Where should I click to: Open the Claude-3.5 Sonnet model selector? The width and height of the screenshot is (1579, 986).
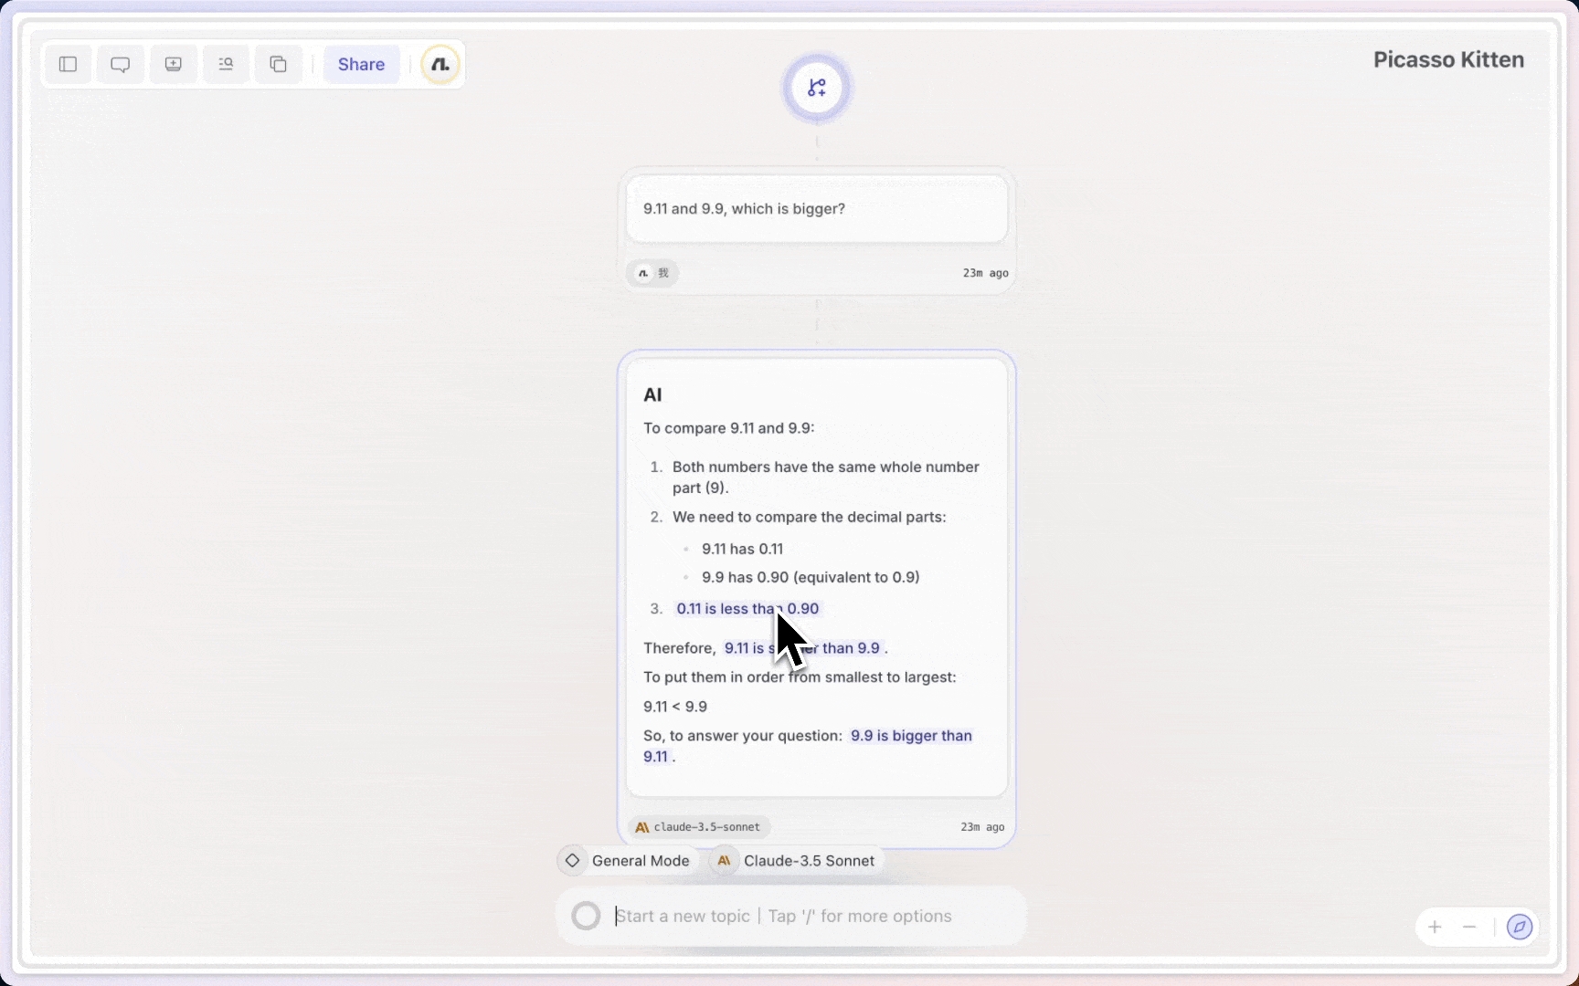coord(796,860)
